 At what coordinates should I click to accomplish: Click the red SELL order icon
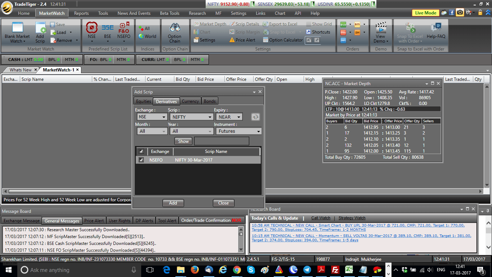click(343, 32)
